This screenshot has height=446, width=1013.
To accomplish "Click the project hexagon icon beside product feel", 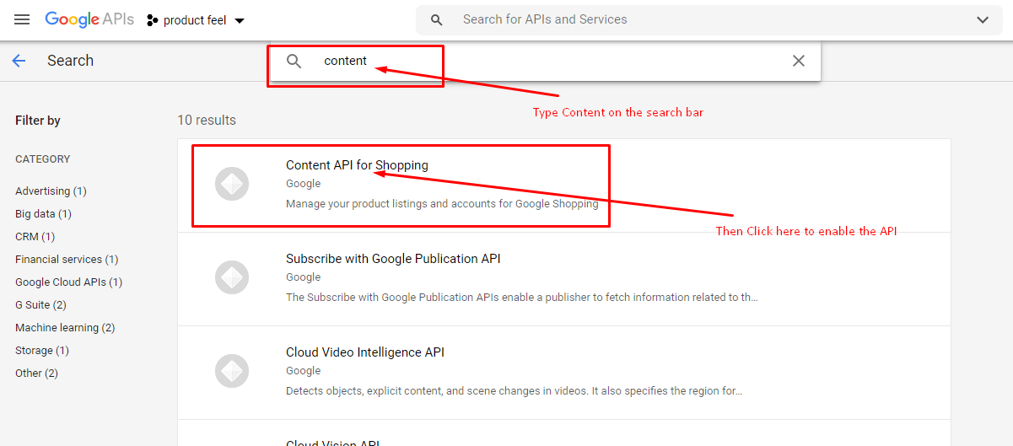I will 153,20.
